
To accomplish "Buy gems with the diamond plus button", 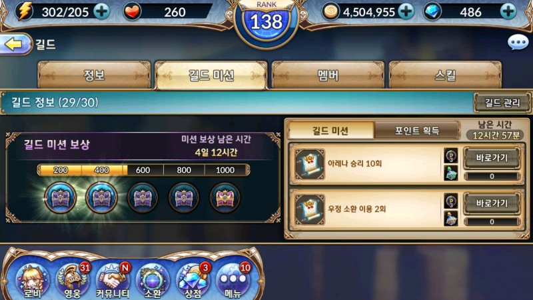I will (508, 12).
